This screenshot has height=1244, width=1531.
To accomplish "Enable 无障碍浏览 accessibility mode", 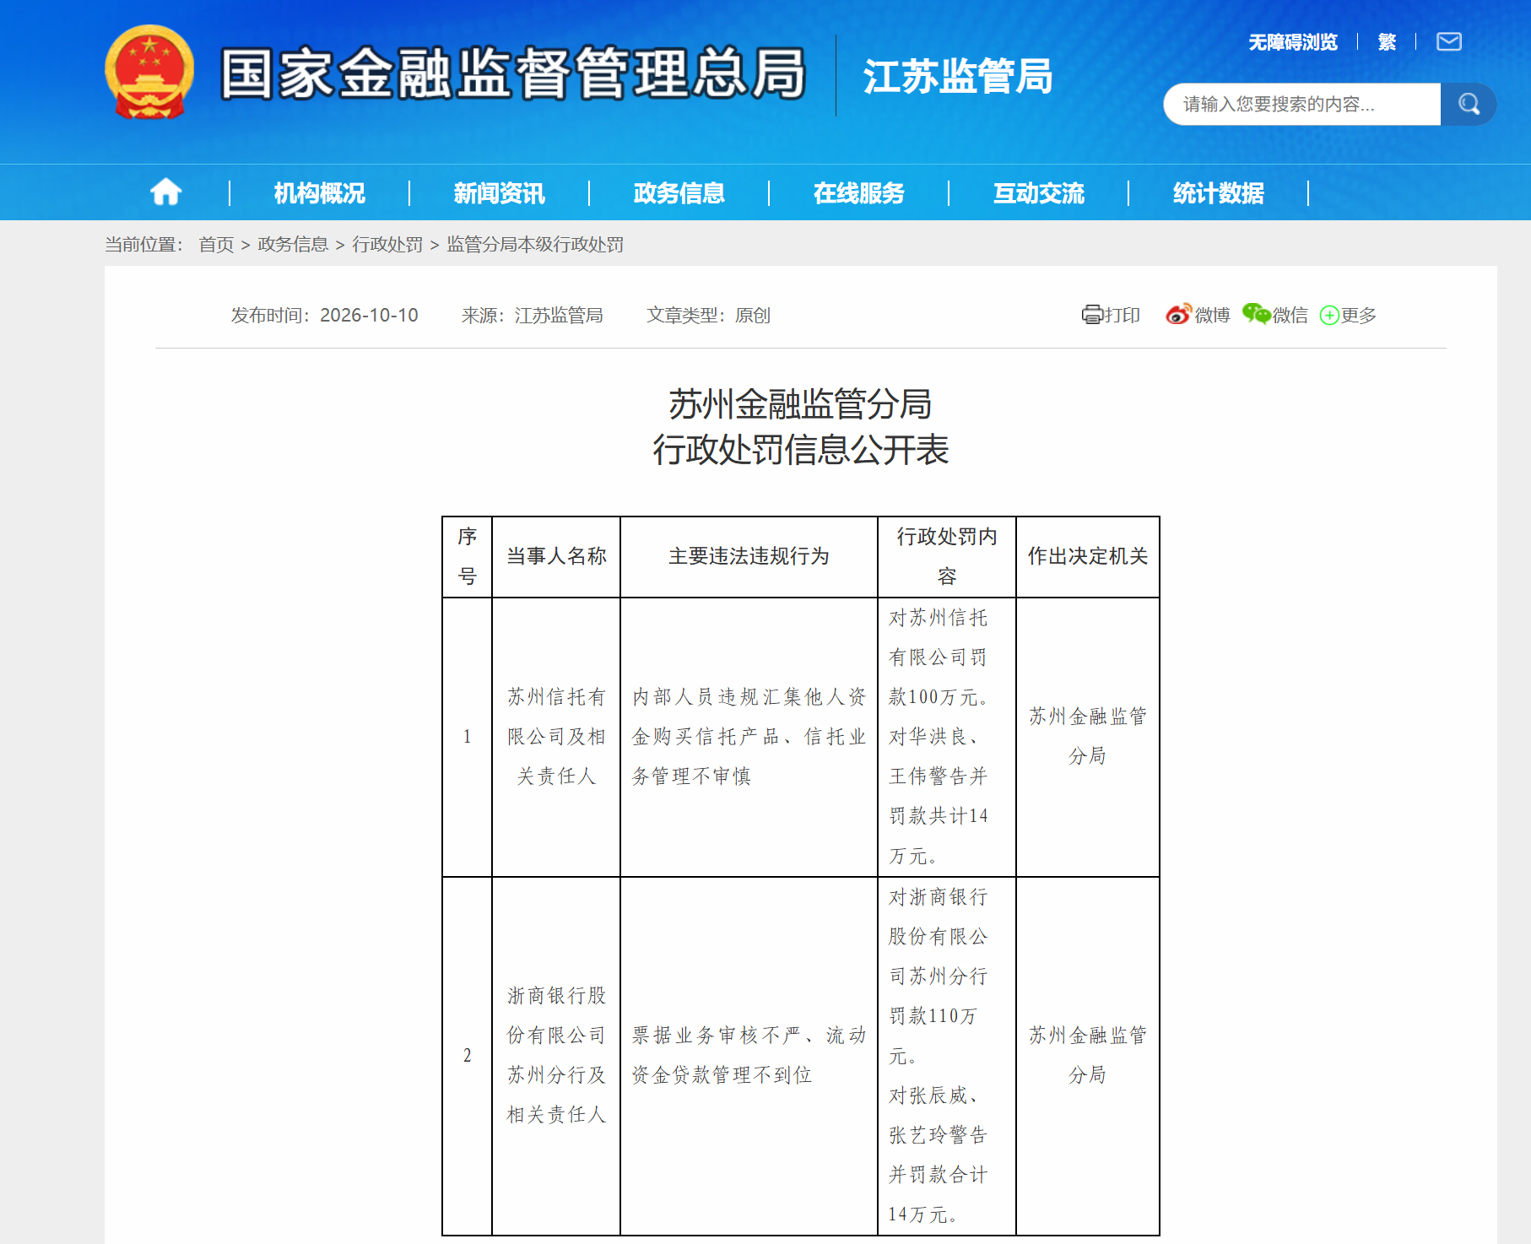I will pos(1293,42).
